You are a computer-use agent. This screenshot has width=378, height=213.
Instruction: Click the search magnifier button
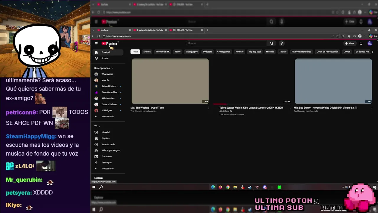point(271,43)
